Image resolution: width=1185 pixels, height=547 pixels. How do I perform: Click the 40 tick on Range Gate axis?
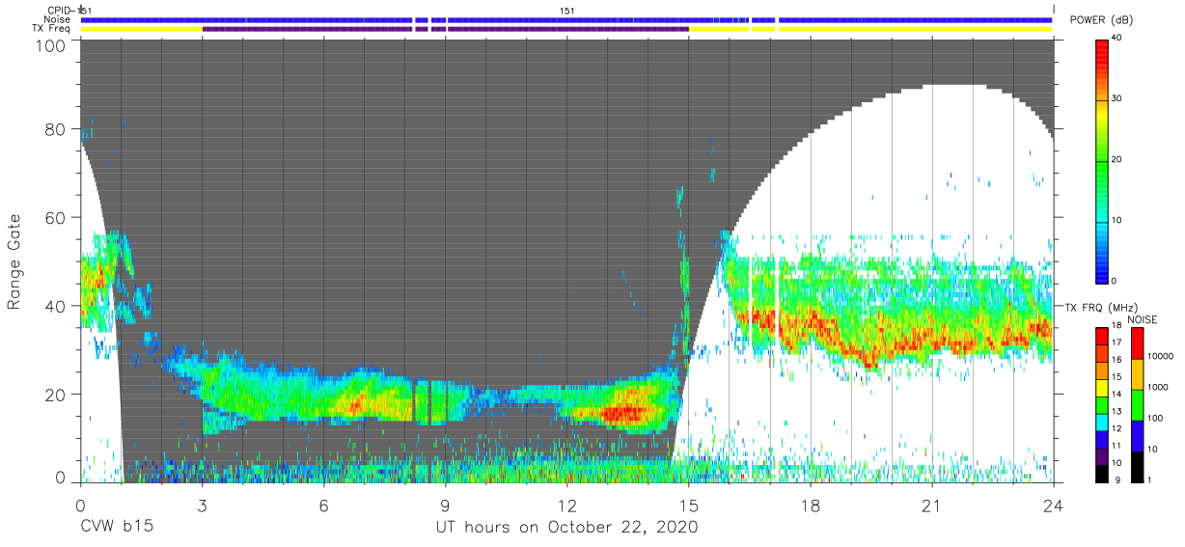point(55,305)
